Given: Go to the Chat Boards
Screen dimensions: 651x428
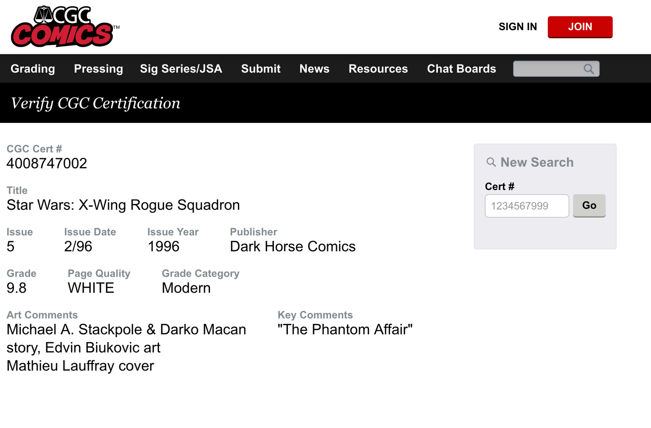Looking at the screenshot, I should pyautogui.click(x=461, y=68).
